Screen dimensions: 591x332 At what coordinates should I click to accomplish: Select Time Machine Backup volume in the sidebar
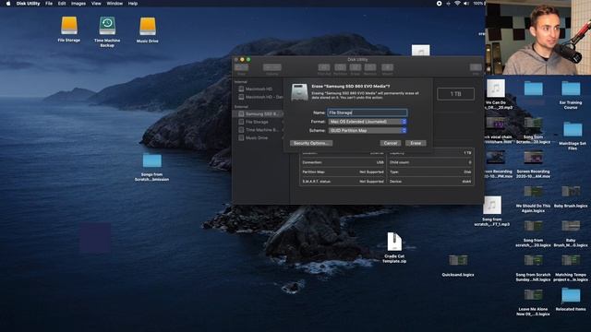pyautogui.click(x=259, y=130)
